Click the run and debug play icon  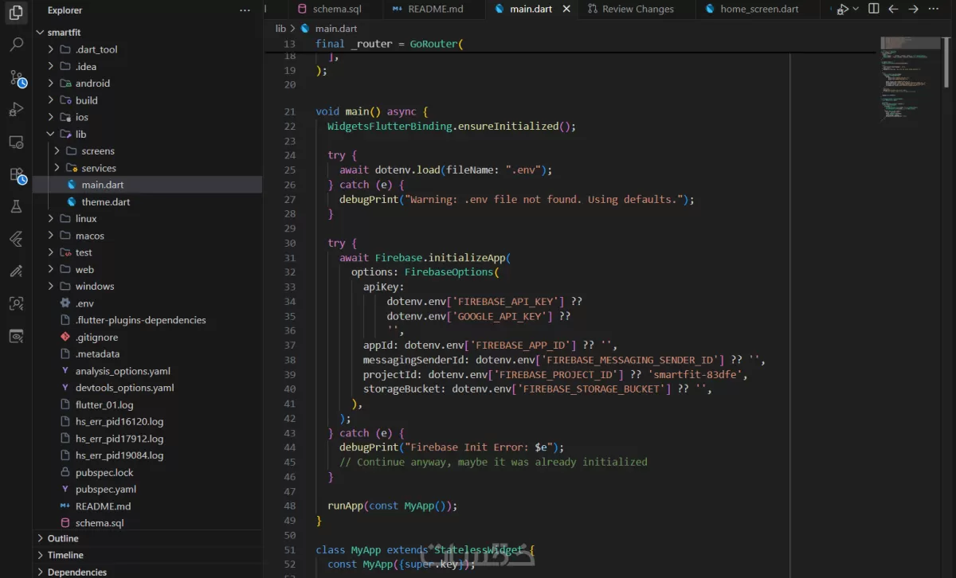[x=842, y=9]
